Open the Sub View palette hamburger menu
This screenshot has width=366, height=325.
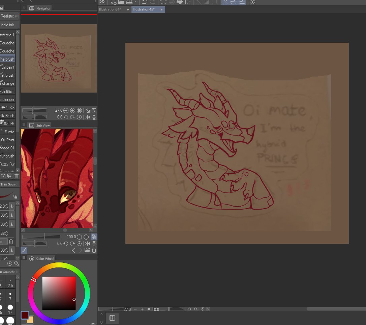point(24,124)
